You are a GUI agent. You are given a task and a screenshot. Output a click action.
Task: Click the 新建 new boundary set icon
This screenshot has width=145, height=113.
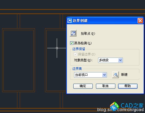(x=115, y=75)
